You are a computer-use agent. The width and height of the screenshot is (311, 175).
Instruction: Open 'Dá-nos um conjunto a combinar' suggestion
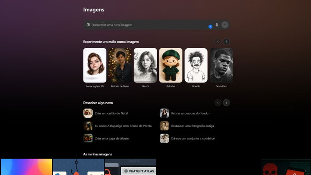tap(187, 139)
